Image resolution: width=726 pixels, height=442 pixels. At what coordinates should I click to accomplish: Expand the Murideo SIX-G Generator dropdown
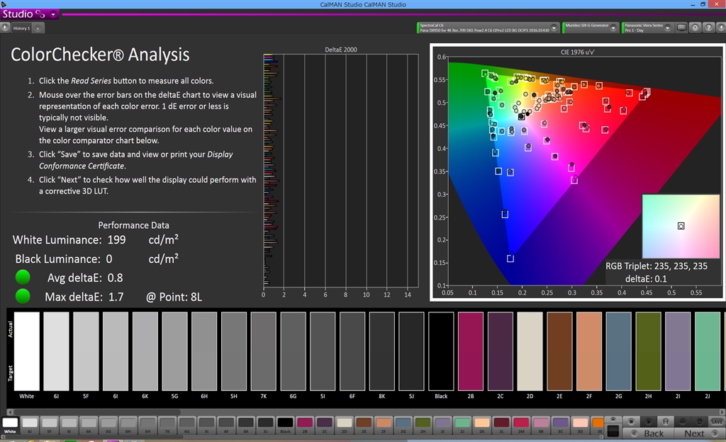point(614,28)
